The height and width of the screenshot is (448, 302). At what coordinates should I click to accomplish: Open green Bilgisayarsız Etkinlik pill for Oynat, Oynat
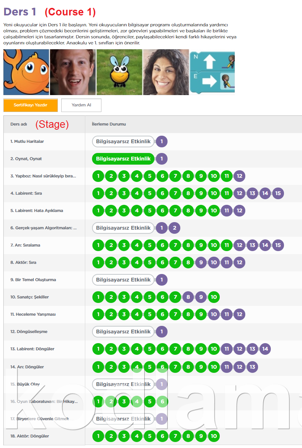tap(123, 159)
